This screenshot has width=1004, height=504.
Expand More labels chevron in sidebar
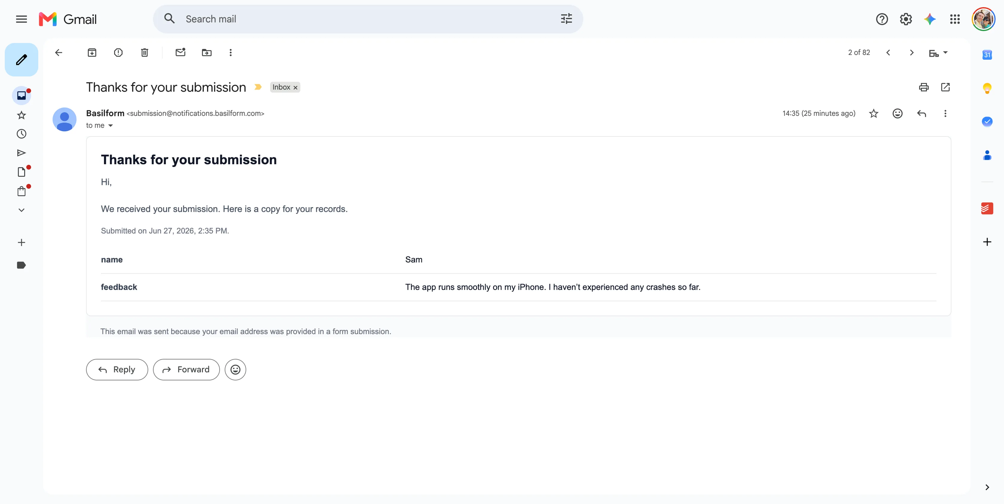tap(22, 210)
